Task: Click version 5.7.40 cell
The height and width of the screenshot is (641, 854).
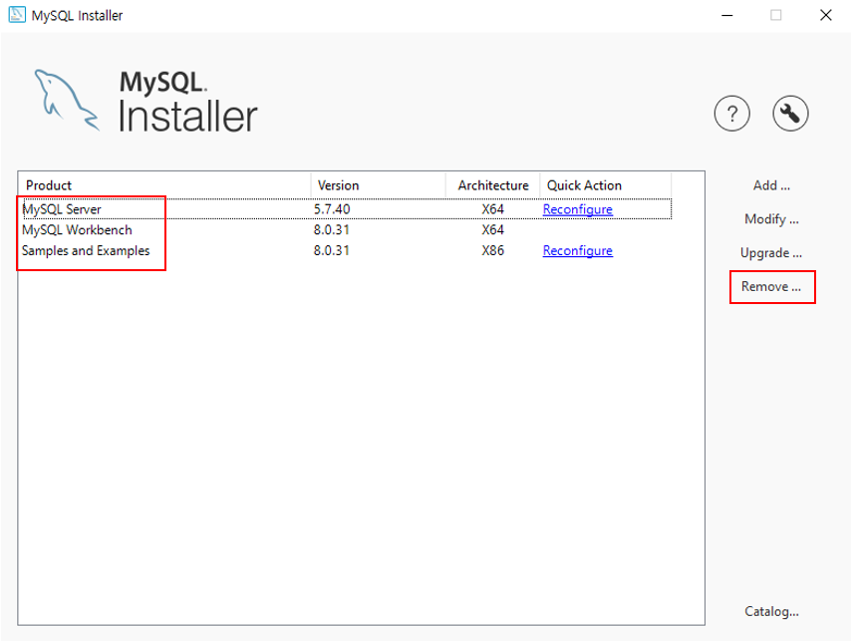Action: click(331, 209)
